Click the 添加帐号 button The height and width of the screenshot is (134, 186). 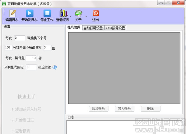(99, 109)
